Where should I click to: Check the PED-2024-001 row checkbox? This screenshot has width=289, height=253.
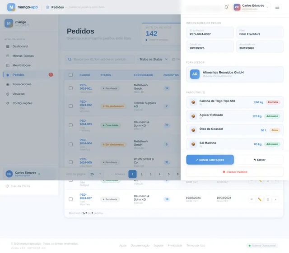point(70,88)
